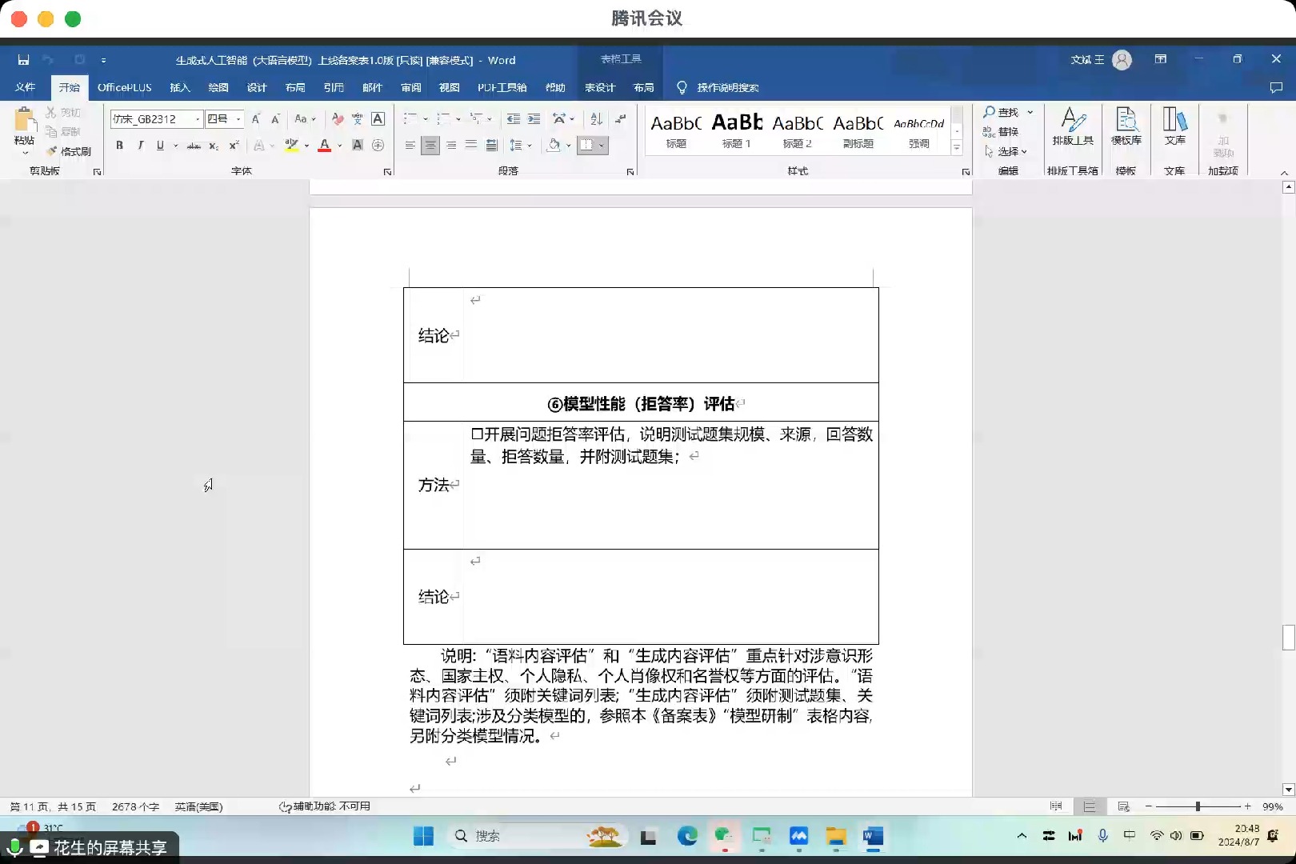Image resolution: width=1296 pixels, height=864 pixels.
Task: Apply the red font color
Action: (325, 146)
